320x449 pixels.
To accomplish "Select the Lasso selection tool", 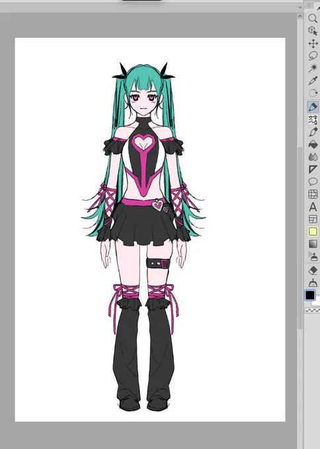I will click(313, 56).
